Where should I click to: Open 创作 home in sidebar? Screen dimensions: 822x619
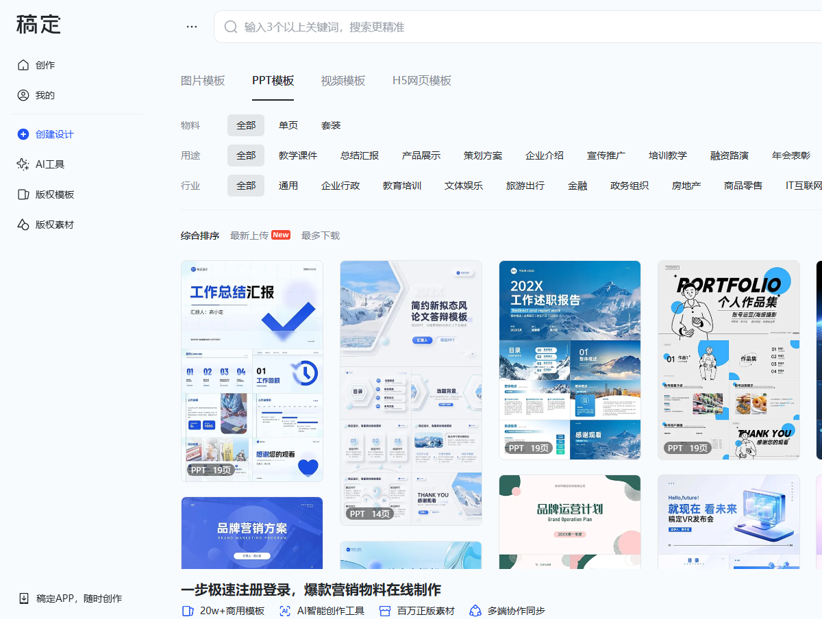click(x=45, y=65)
